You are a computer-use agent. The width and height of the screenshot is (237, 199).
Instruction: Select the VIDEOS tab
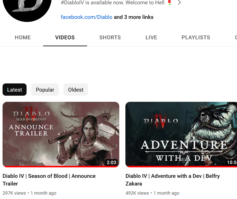(65, 38)
